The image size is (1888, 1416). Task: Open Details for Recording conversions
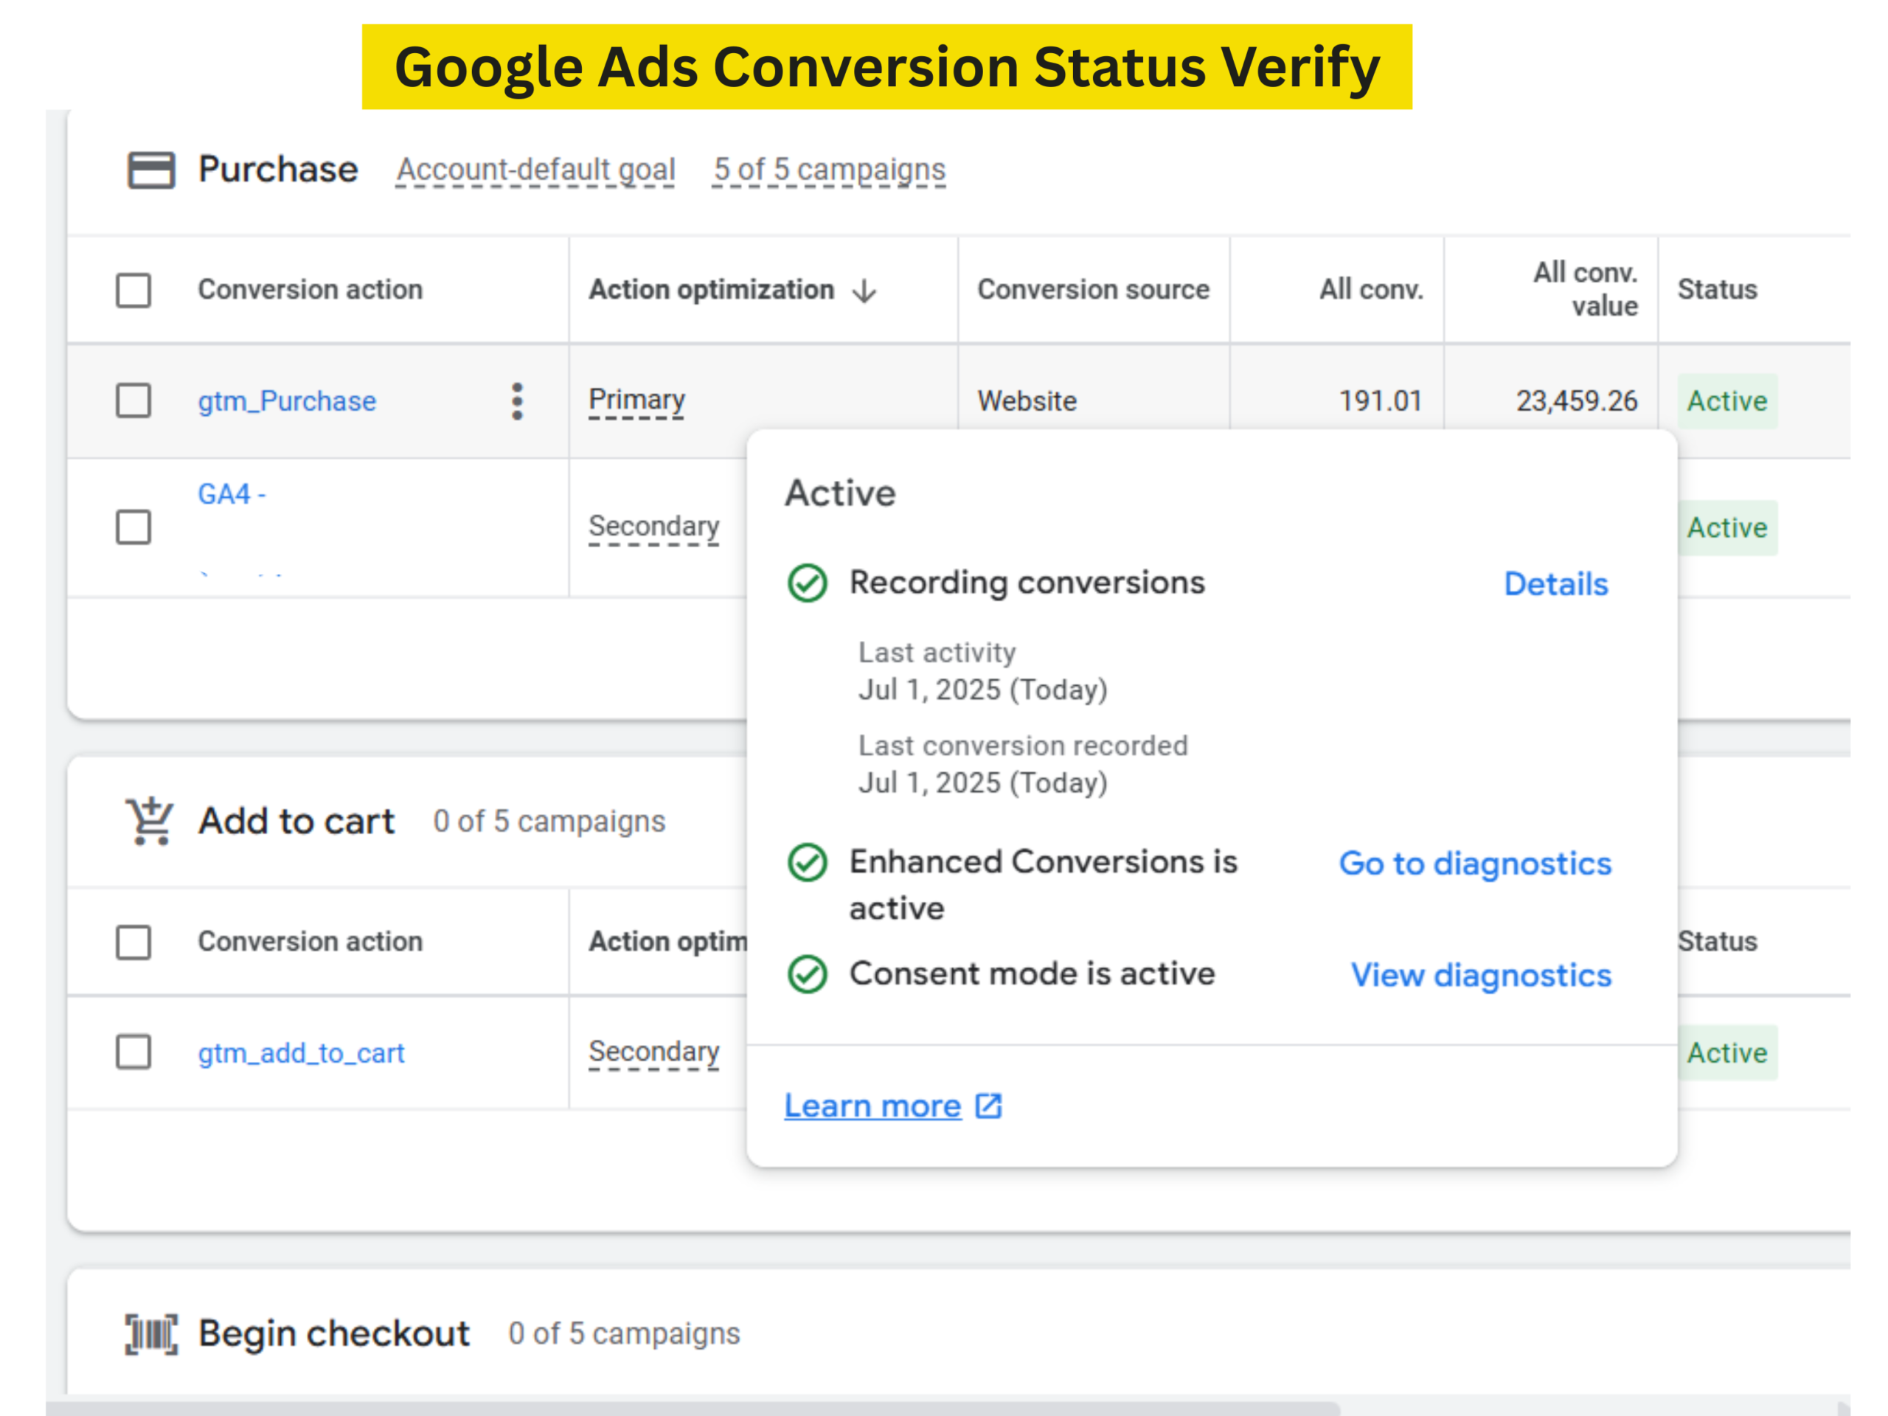tap(1555, 585)
